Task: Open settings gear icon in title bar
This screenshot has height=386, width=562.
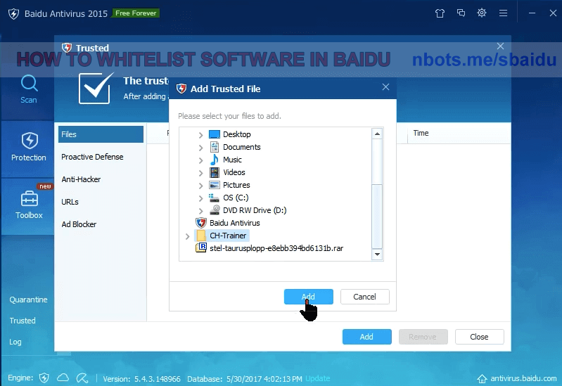Action: (x=482, y=13)
